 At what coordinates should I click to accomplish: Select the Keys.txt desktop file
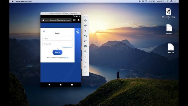[171, 48]
